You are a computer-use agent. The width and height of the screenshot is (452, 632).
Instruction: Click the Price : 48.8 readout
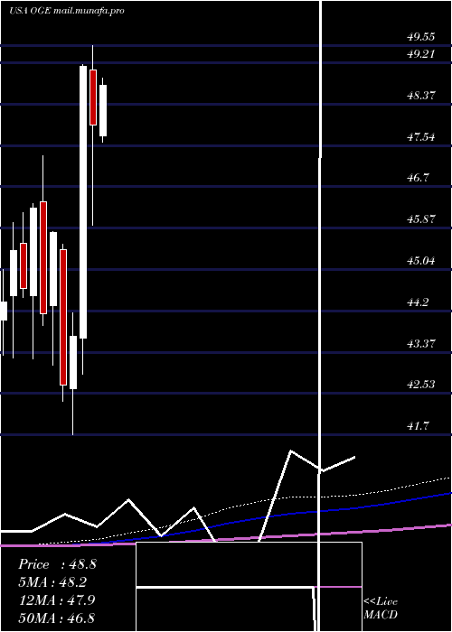click(57, 564)
